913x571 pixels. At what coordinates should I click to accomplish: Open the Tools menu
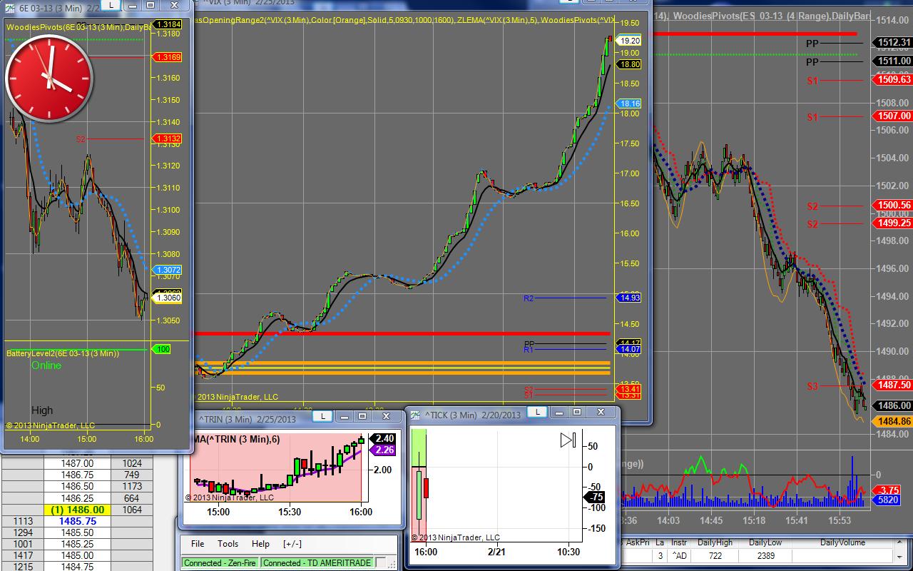228,544
